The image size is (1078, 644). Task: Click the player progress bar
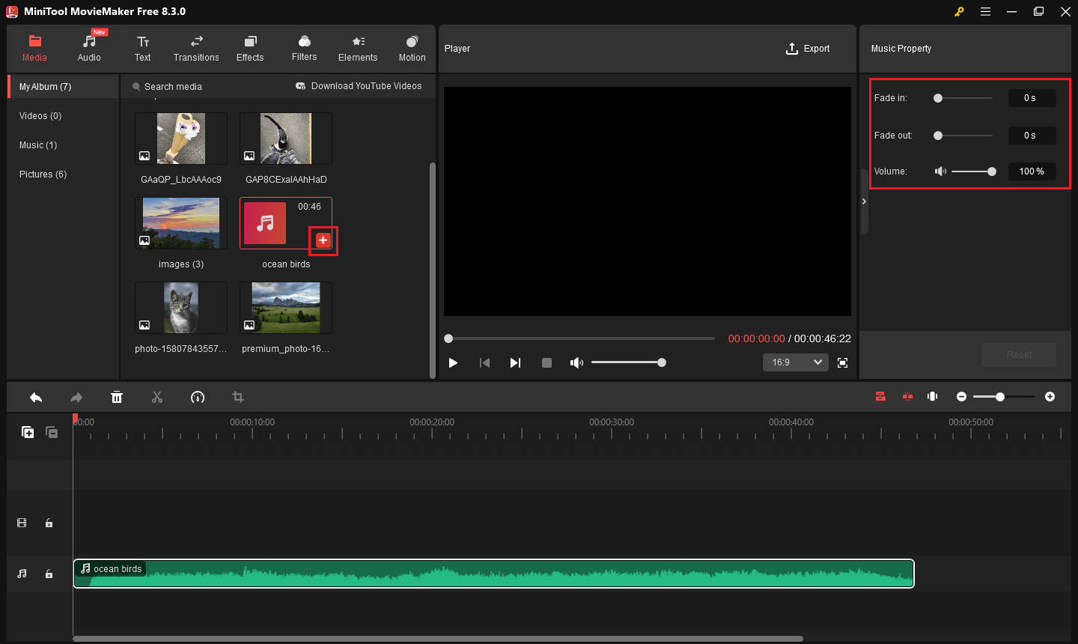pos(580,338)
